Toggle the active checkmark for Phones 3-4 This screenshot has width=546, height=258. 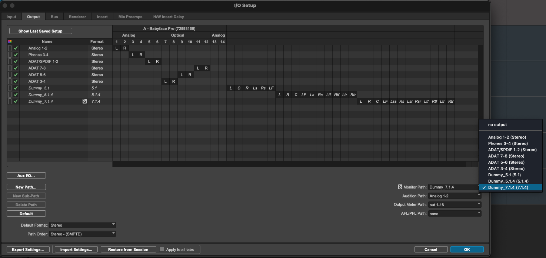click(16, 55)
